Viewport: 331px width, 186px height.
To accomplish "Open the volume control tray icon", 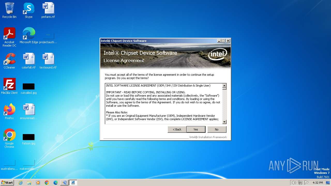I will click(294, 183).
